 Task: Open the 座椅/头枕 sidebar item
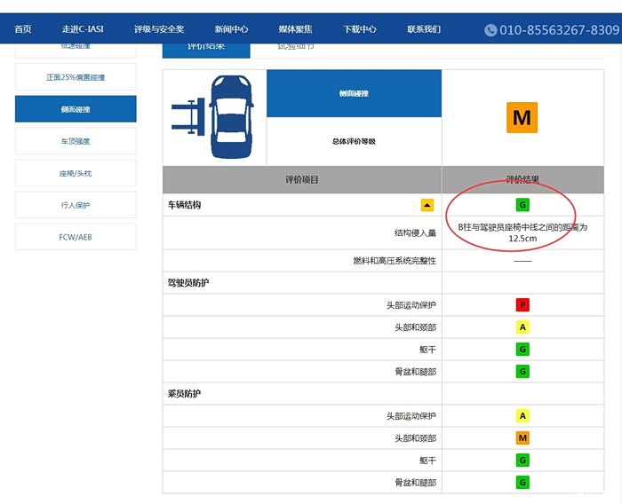click(x=76, y=173)
